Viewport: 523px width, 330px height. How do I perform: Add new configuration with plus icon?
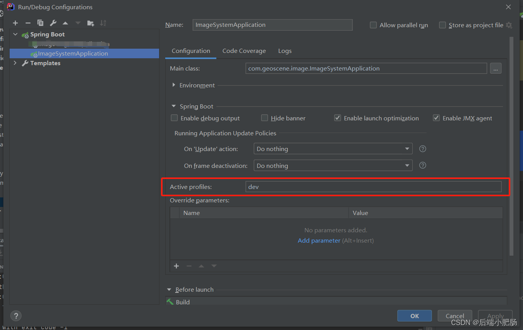click(15, 23)
